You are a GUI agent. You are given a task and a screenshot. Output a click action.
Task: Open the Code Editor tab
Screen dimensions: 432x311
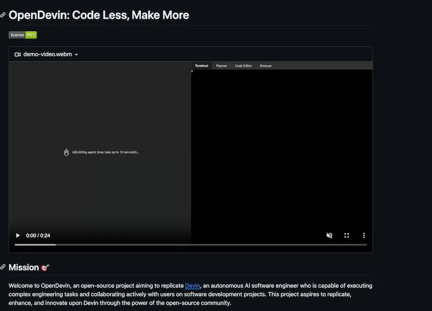coord(243,66)
